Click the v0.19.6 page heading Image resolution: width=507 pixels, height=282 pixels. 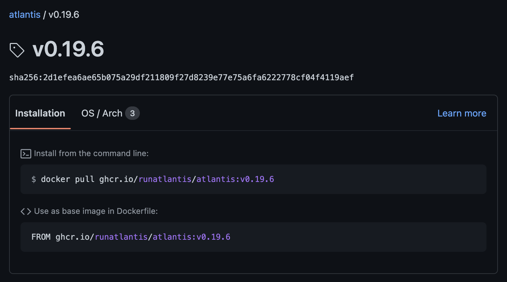pos(68,49)
